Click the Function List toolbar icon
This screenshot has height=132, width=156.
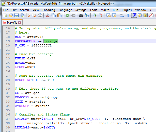pos(151,15)
